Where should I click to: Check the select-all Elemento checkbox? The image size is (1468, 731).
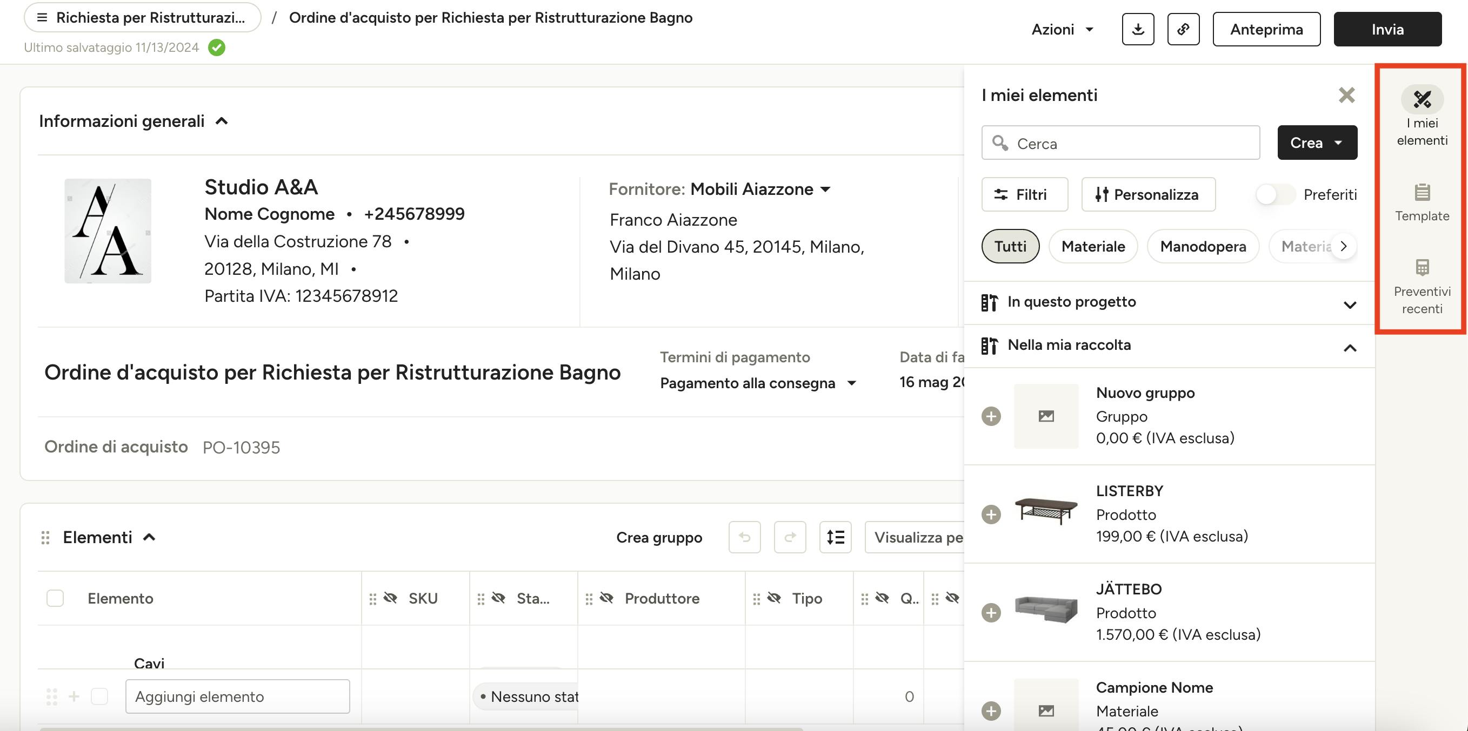pos(55,598)
